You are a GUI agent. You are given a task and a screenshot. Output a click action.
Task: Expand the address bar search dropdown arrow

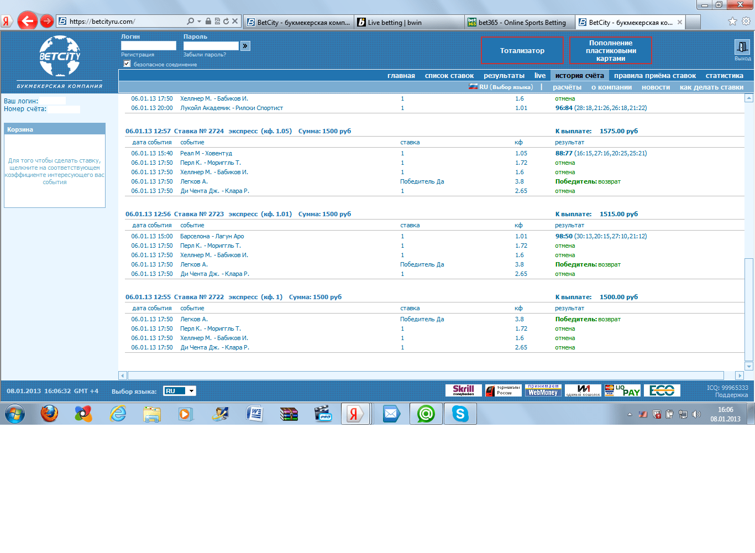click(199, 22)
